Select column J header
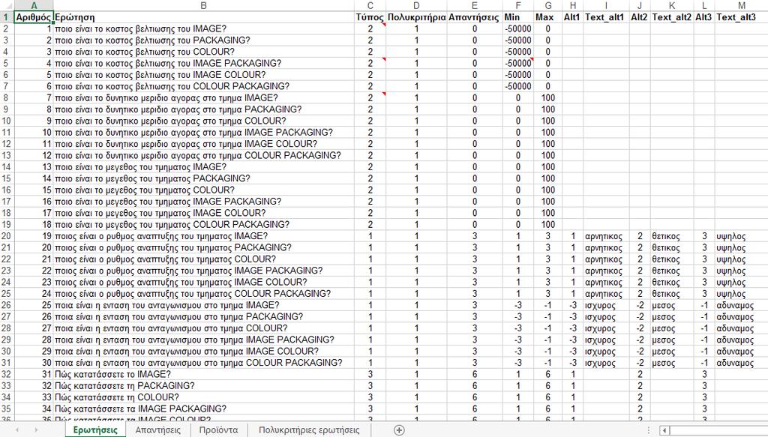This screenshot has height=437, width=768. [640, 5]
